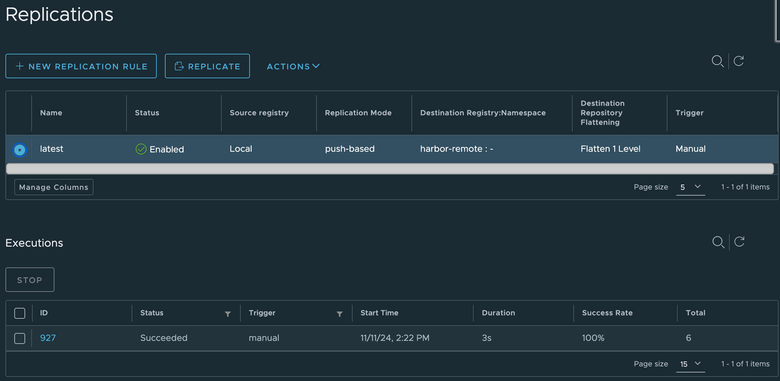Click the Trigger column filter icon in Executions

pyautogui.click(x=339, y=314)
